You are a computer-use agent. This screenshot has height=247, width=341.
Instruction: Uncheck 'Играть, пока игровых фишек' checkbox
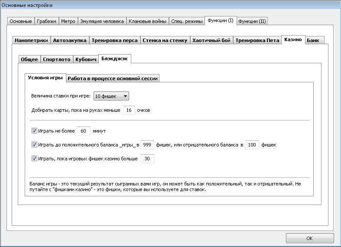(x=34, y=159)
